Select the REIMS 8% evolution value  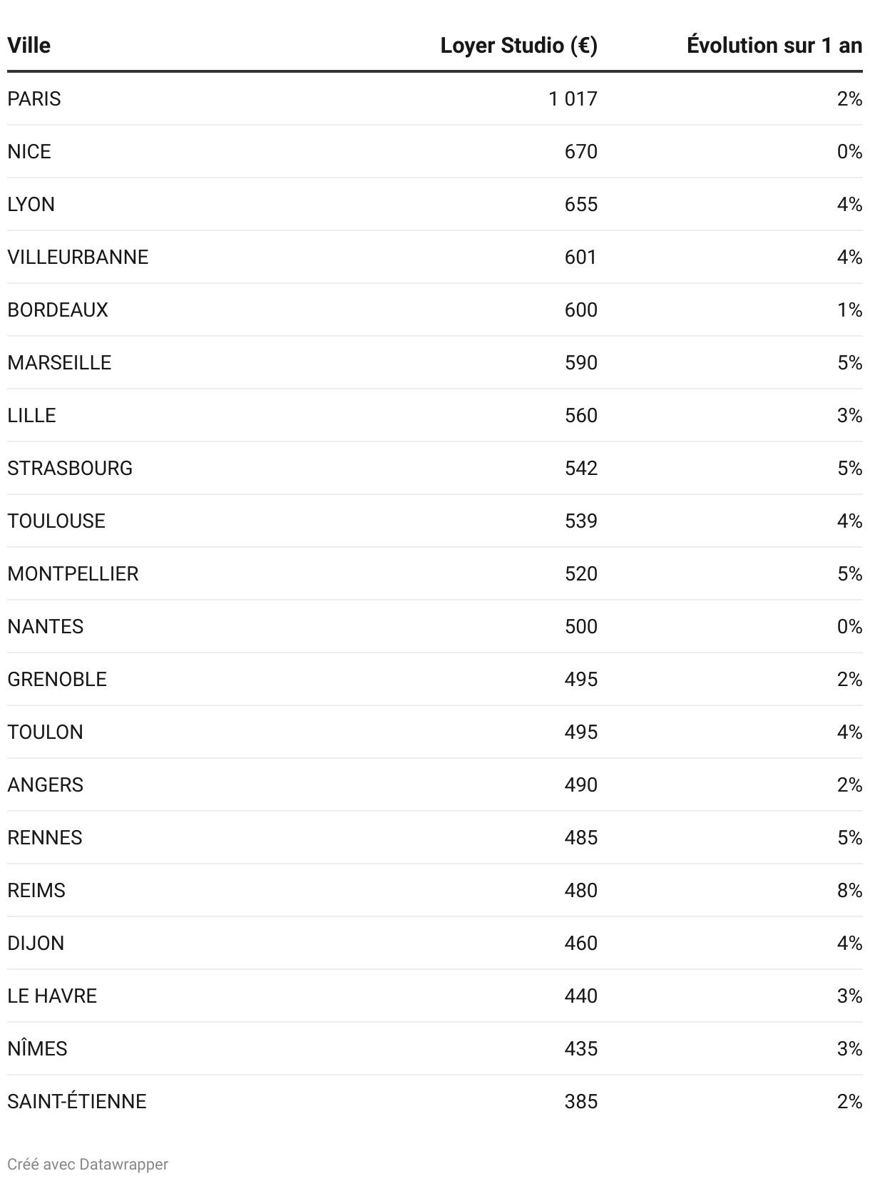[849, 890]
